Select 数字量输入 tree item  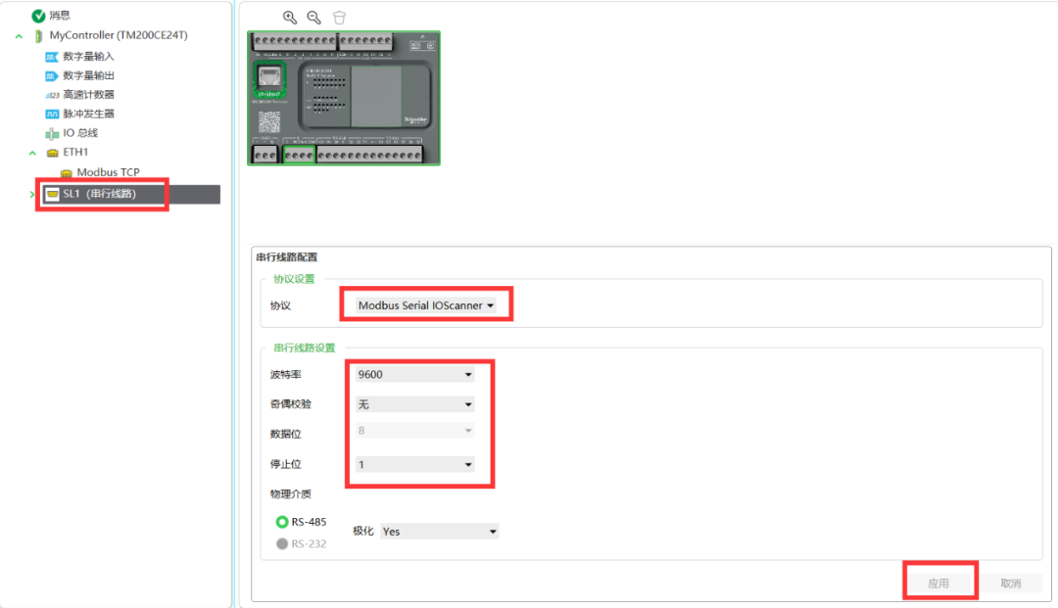[88, 57]
